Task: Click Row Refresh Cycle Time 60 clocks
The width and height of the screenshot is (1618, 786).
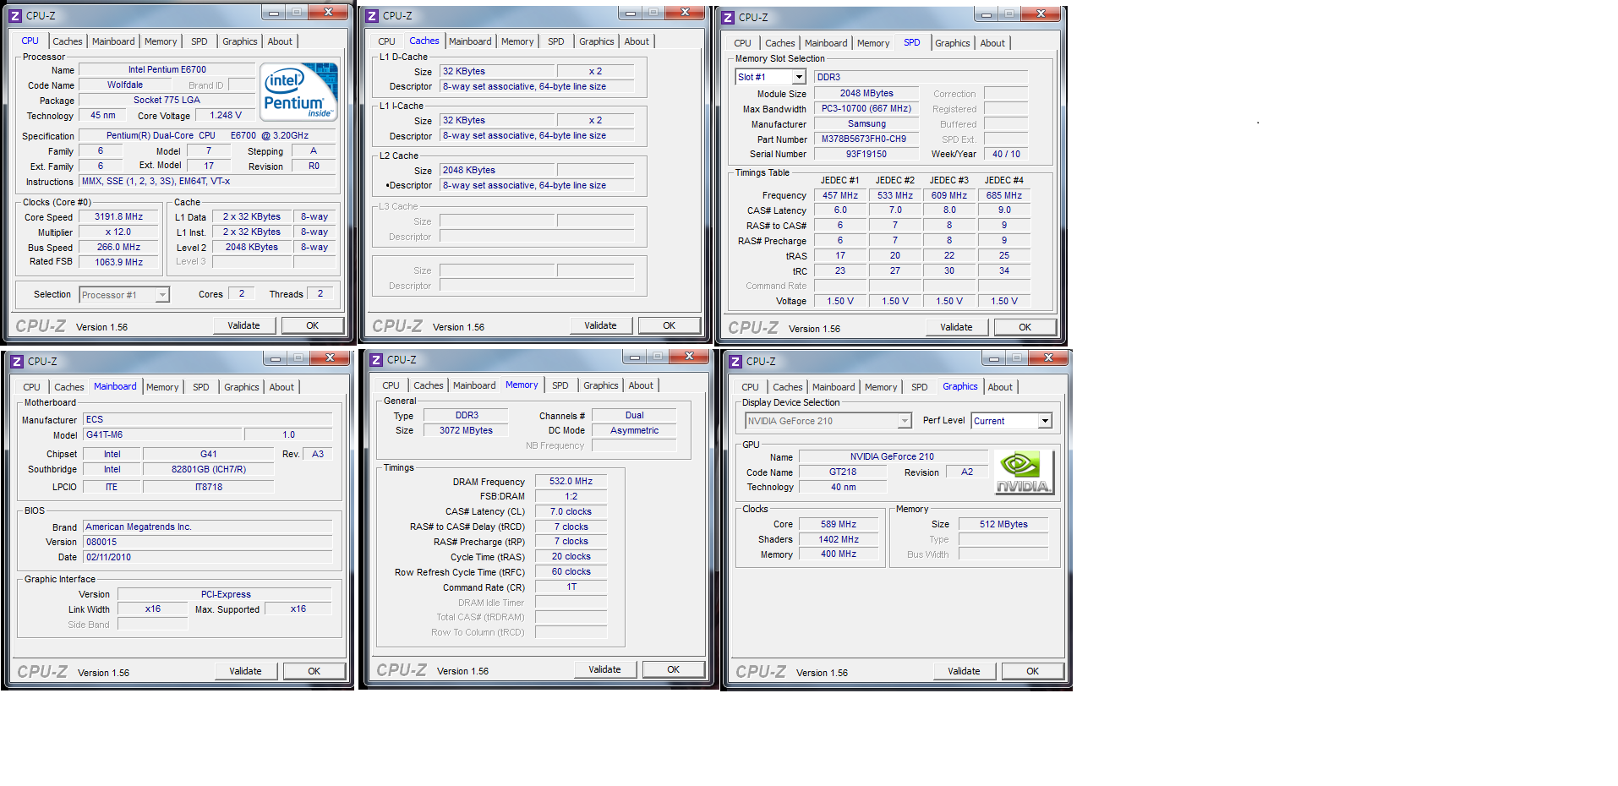Action: (x=571, y=572)
